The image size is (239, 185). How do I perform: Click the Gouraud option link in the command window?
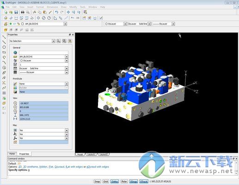pos(59,167)
